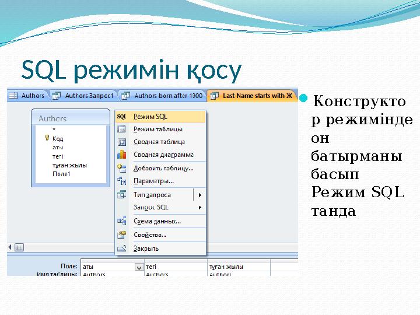This screenshot has width=420, height=315.
Task: Switch to the Authors Запрос1 tab
Action: 83,96
